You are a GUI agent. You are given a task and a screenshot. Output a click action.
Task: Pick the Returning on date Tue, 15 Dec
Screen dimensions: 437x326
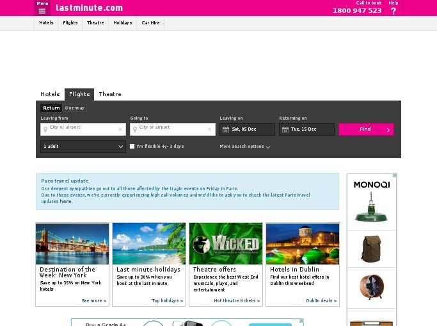306,129
